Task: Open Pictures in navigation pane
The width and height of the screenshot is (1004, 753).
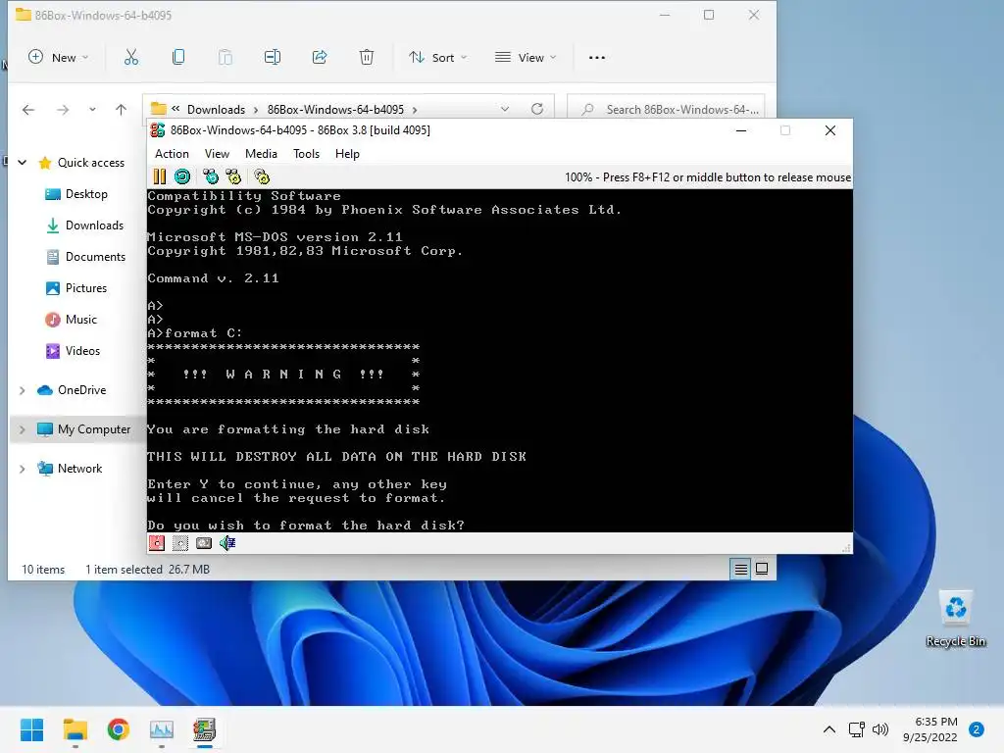Action: tap(86, 288)
